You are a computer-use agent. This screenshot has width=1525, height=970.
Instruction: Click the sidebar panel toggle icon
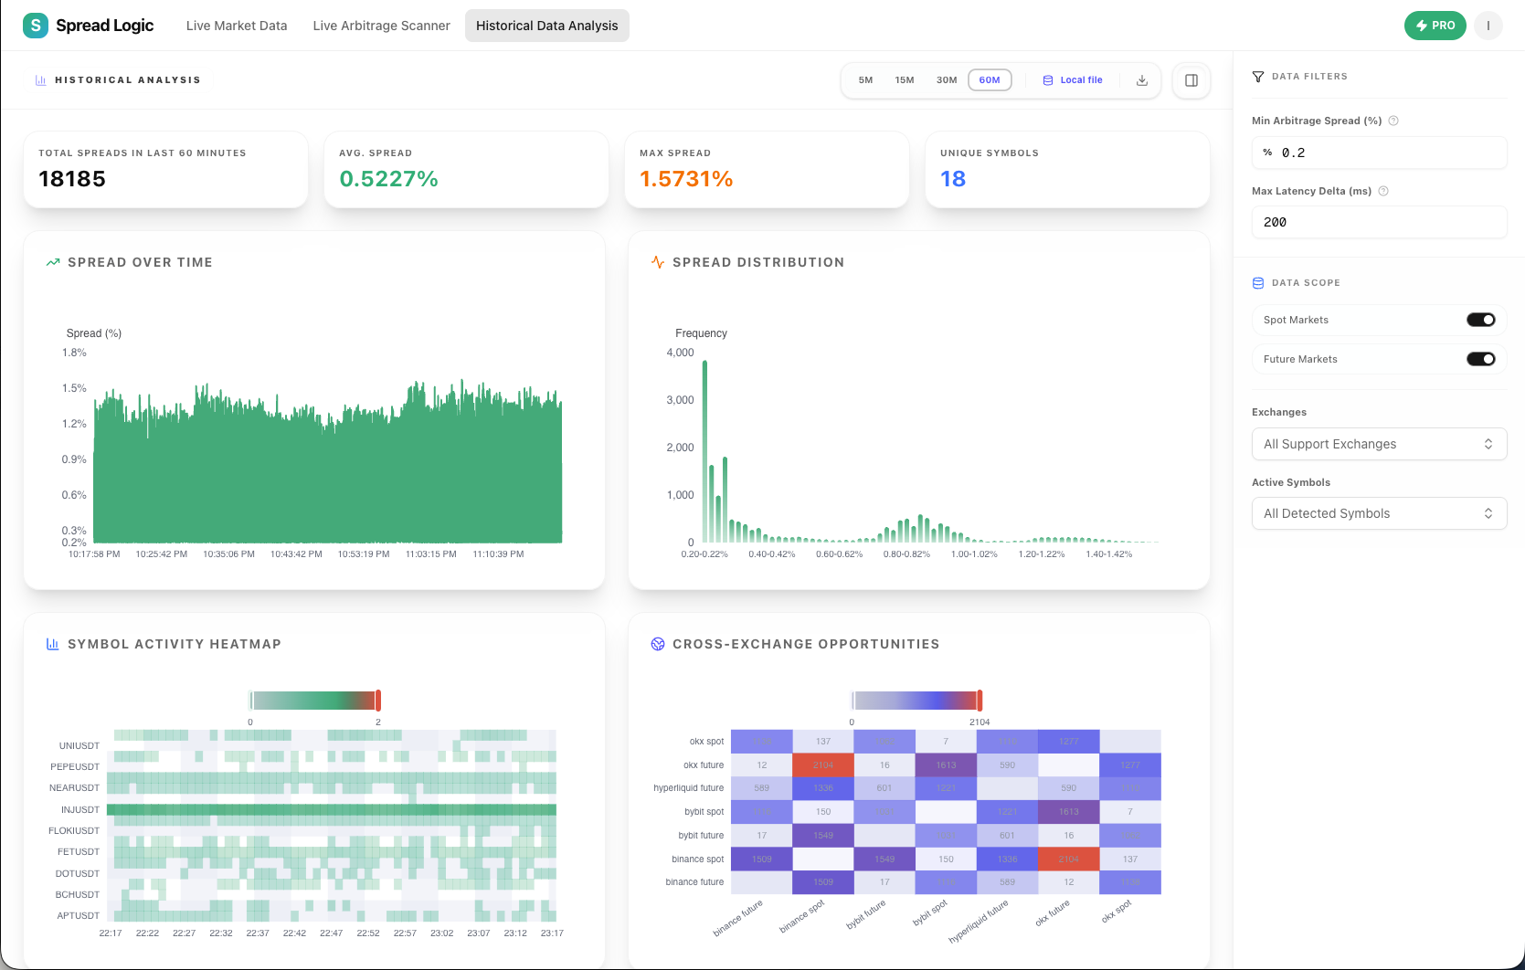pyautogui.click(x=1191, y=80)
